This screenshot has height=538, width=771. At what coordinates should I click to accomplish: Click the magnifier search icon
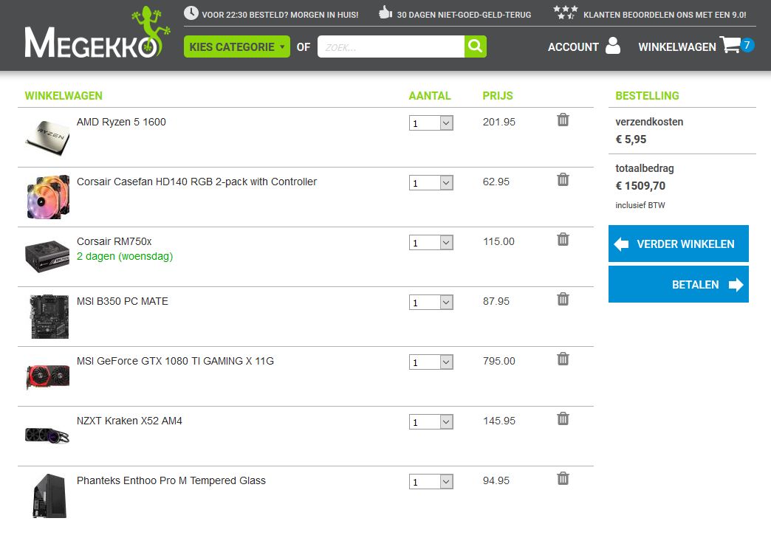[x=475, y=46]
